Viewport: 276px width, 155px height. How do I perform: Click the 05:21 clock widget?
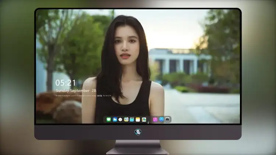pos(66,83)
